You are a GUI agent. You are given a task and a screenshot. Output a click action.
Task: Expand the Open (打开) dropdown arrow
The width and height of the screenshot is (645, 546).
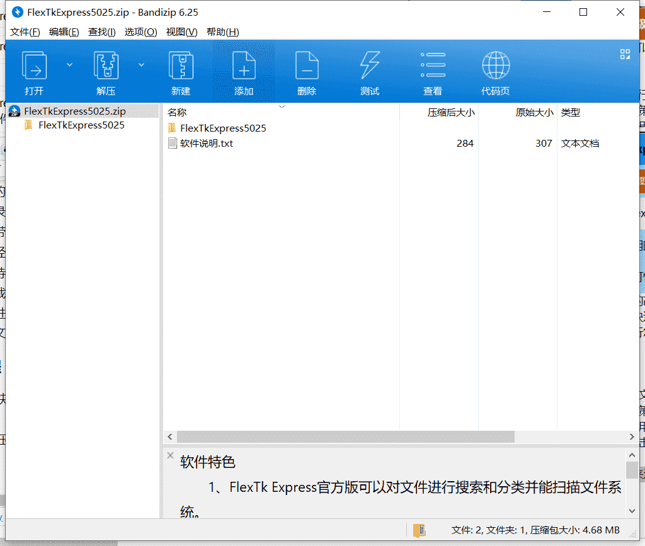[x=69, y=65]
